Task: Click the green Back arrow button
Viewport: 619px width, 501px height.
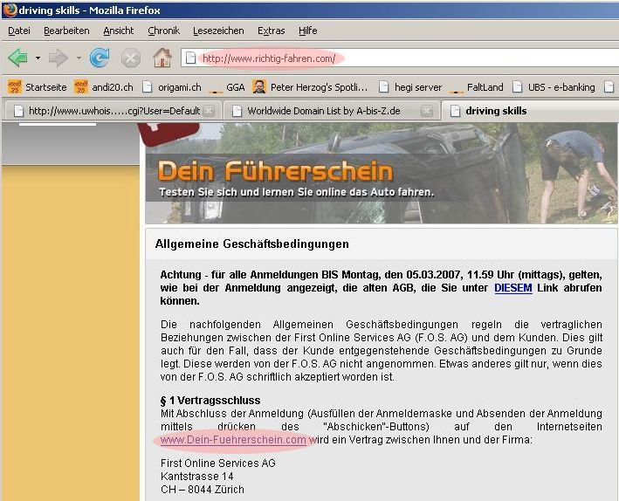Action: (18, 58)
